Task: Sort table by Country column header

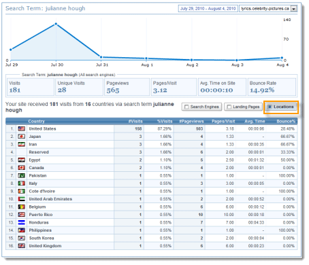Action: (x=37, y=122)
